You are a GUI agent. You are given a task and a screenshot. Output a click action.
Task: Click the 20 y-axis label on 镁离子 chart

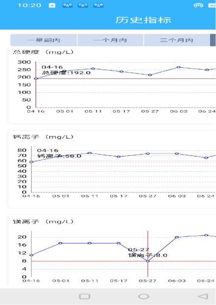[22, 237]
